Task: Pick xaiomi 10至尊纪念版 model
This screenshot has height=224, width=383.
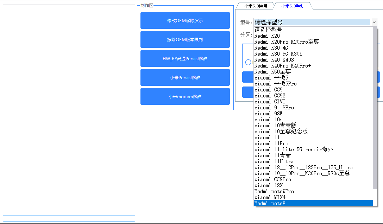Action: click(x=313, y=132)
